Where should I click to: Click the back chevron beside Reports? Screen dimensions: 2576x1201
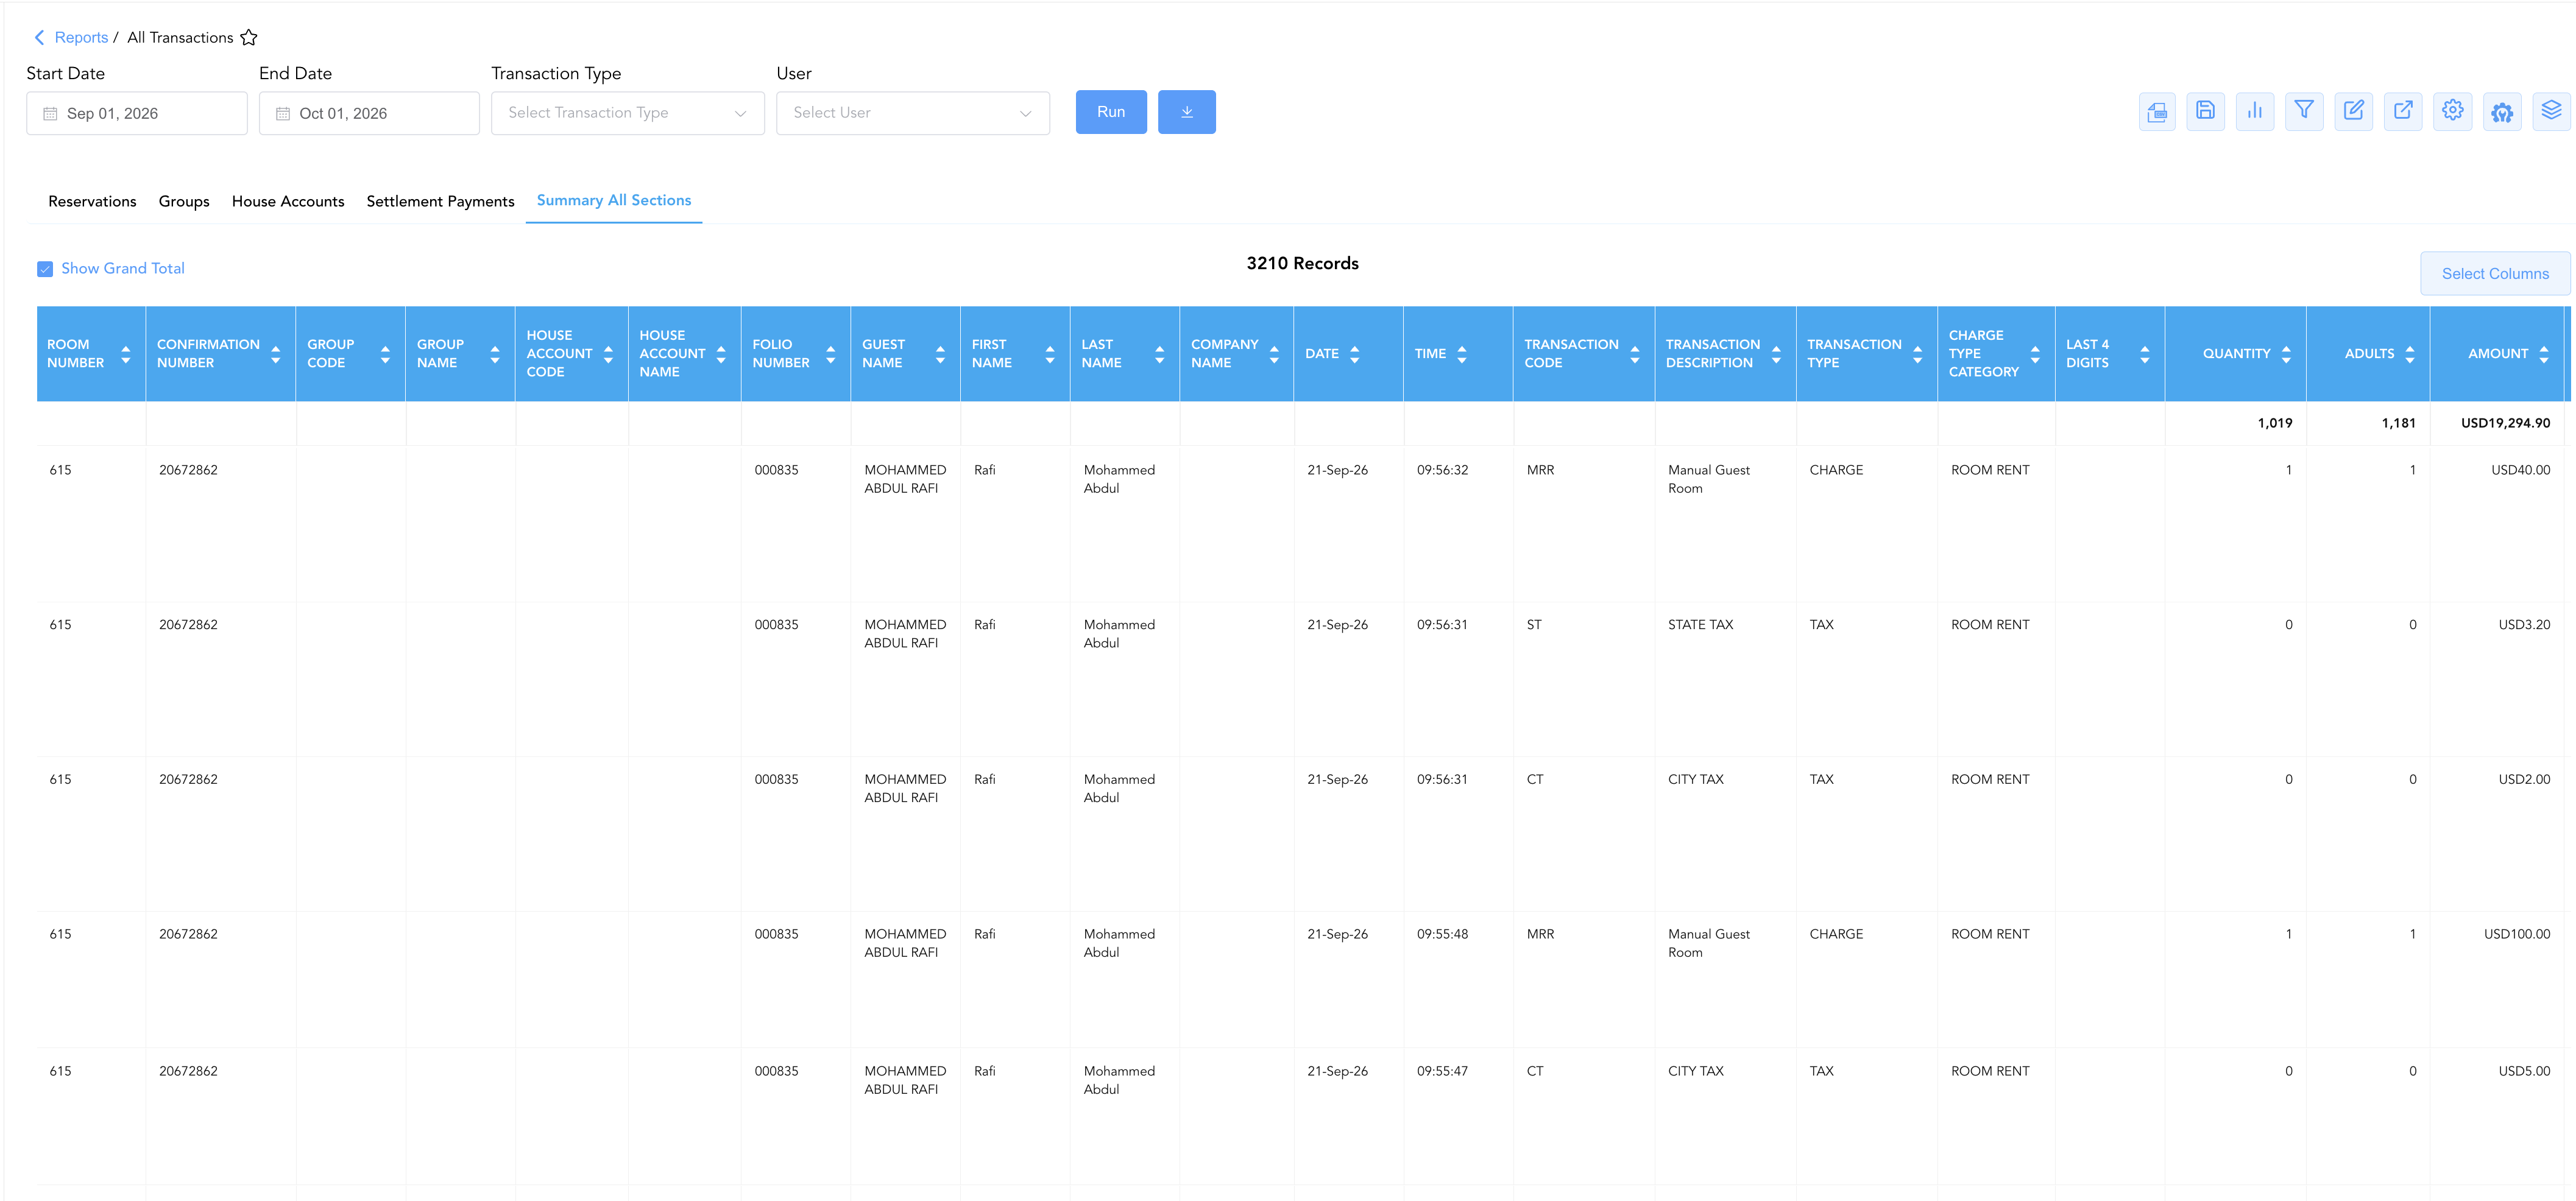click(x=39, y=37)
